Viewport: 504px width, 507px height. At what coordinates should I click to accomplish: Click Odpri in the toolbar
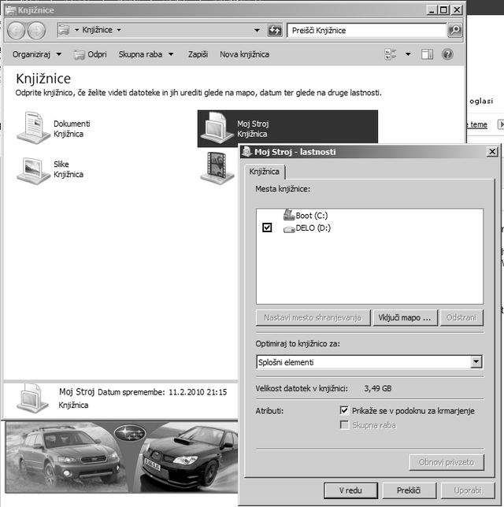click(x=91, y=54)
